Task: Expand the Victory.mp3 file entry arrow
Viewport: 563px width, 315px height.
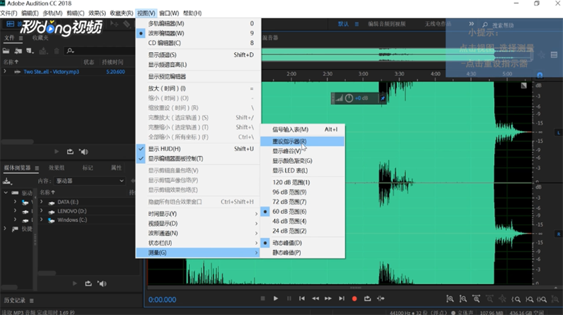Action: (x=5, y=72)
